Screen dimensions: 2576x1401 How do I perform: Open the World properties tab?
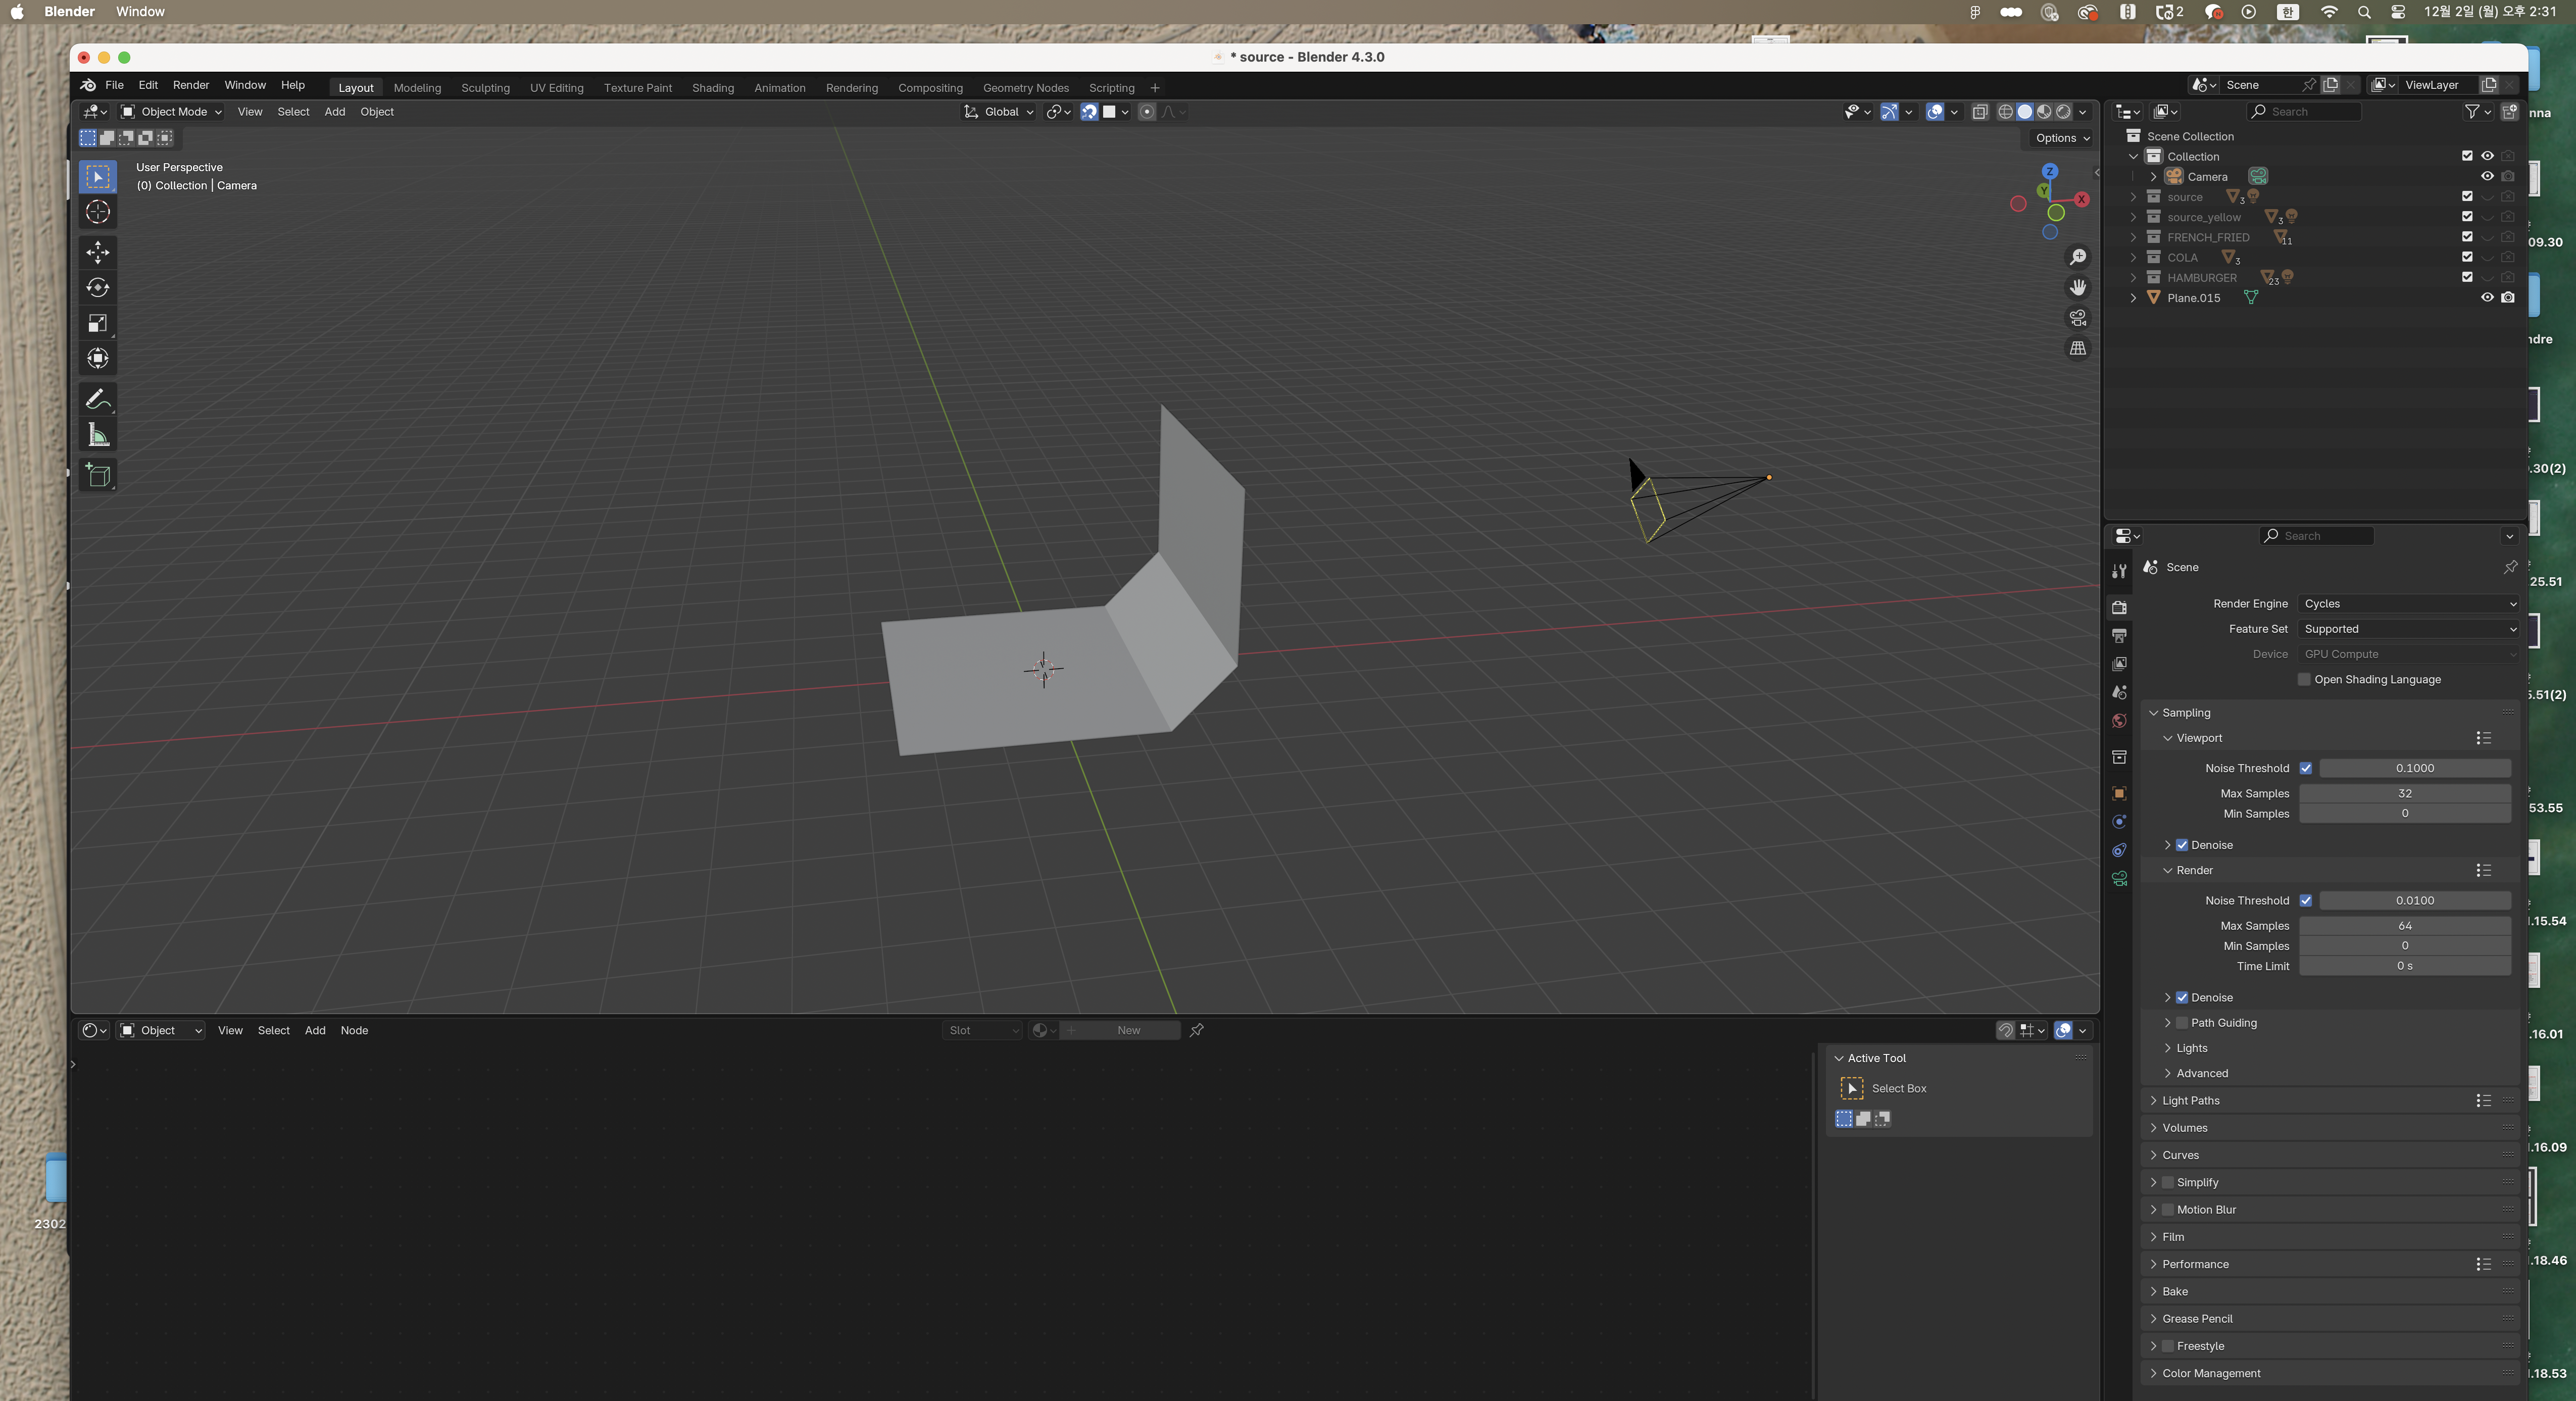click(x=2119, y=721)
